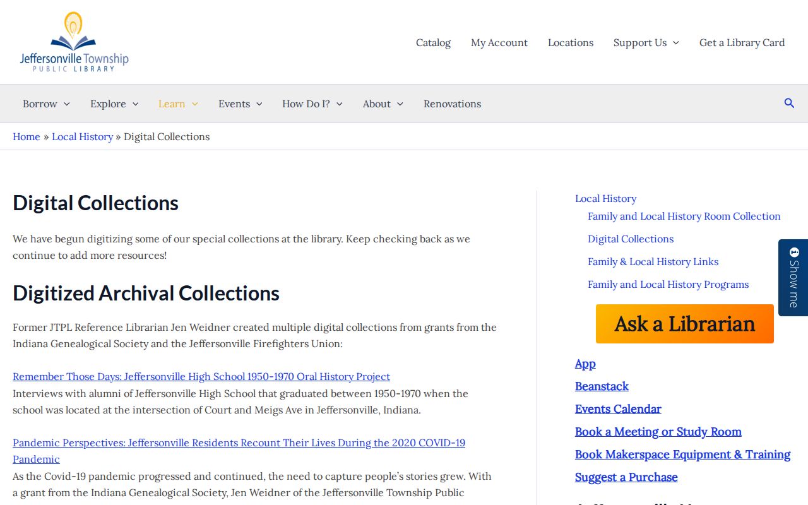Viewport: 808px width, 505px height.
Task: Open the Renovations menu item
Action: (x=453, y=104)
